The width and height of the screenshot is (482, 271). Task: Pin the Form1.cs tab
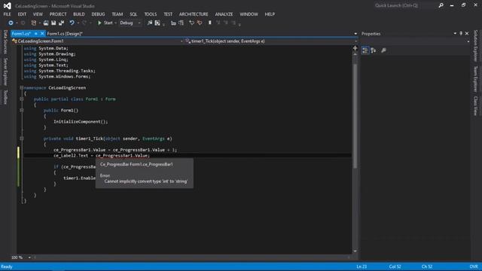35,33
